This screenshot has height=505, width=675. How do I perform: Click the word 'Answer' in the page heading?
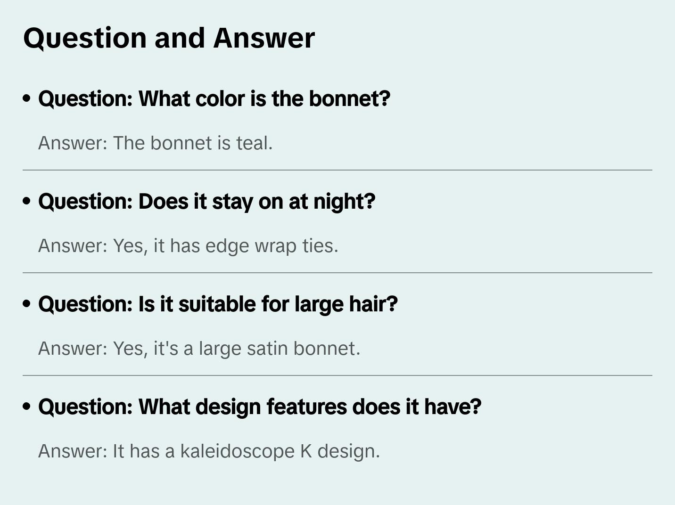[263, 38]
